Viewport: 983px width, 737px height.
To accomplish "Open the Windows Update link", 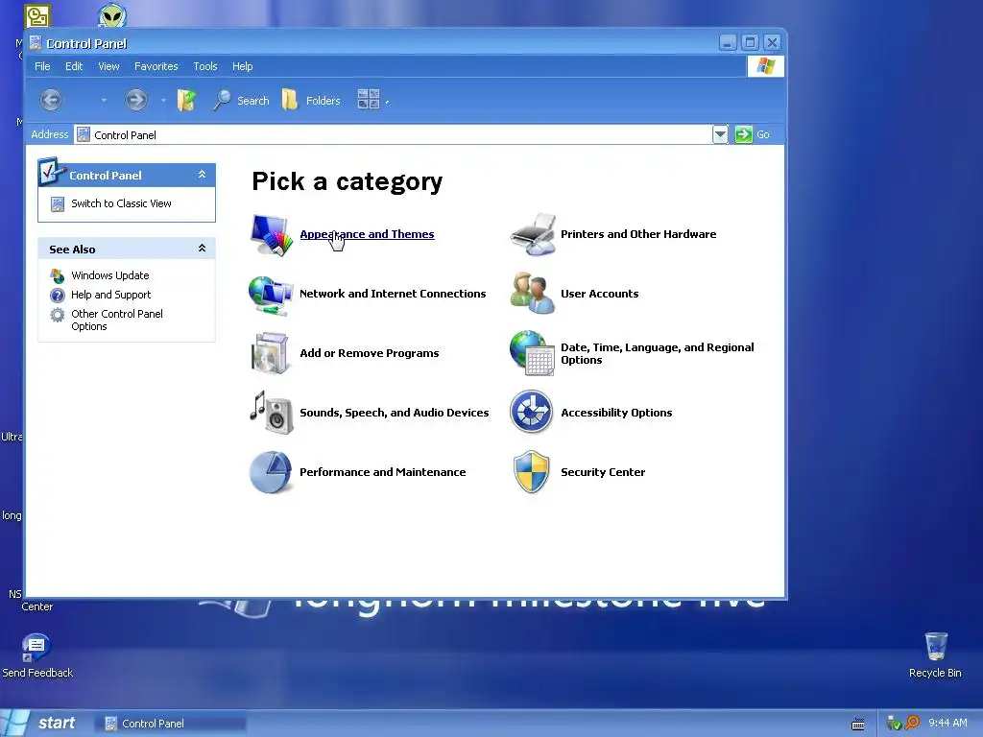I will pyautogui.click(x=110, y=275).
